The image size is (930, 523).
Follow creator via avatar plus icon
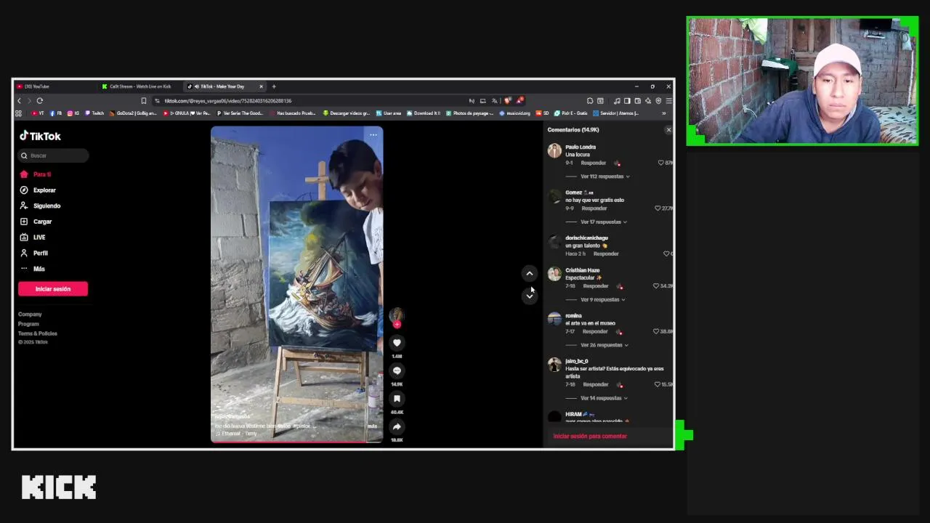[397, 325]
